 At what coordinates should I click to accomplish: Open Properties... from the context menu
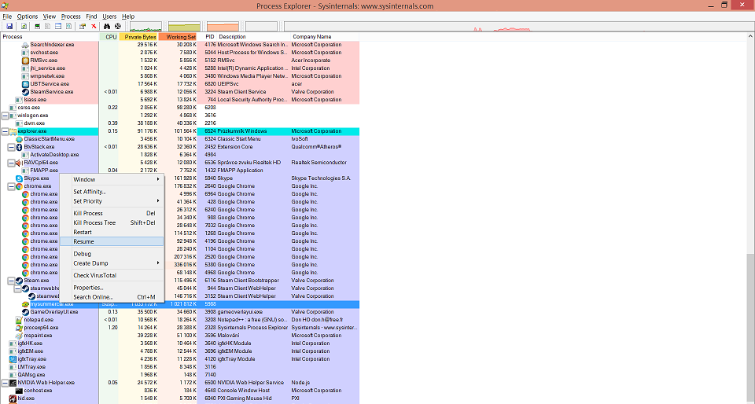tap(112, 287)
